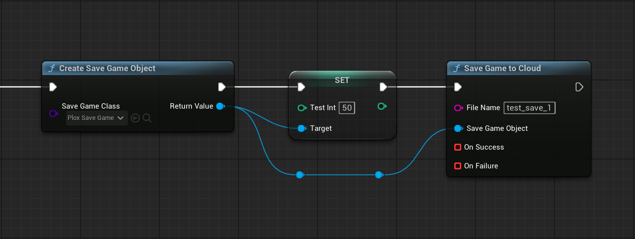Click the File Name text field
635x239 pixels.
[x=529, y=108]
